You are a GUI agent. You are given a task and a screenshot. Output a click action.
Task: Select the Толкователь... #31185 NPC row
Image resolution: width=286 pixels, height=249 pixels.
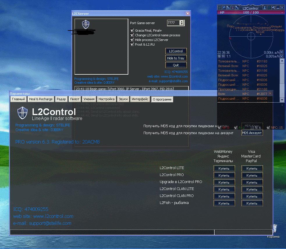pos(248,71)
